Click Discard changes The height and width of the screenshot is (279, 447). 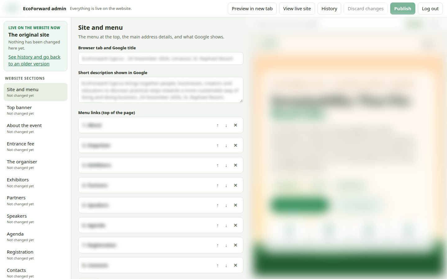pyautogui.click(x=366, y=9)
